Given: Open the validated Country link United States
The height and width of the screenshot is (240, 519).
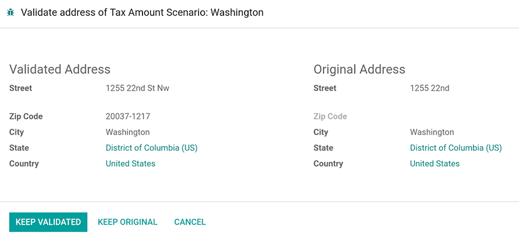Looking at the screenshot, I should (x=130, y=164).
